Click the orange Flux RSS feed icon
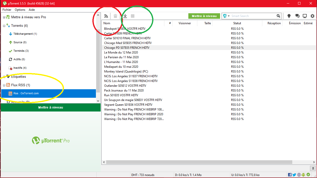This screenshot has height=178, width=317. point(8,85)
